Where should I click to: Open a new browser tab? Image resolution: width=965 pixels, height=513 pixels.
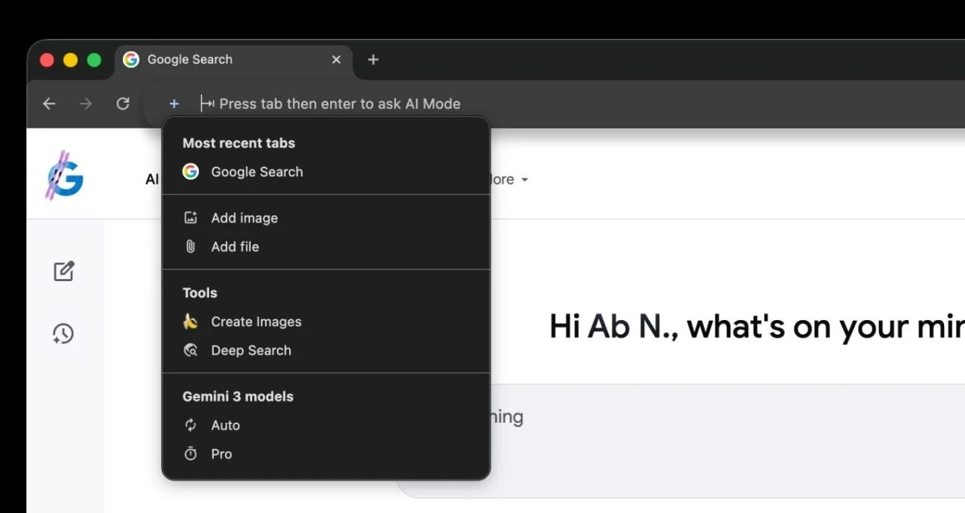tap(373, 60)
